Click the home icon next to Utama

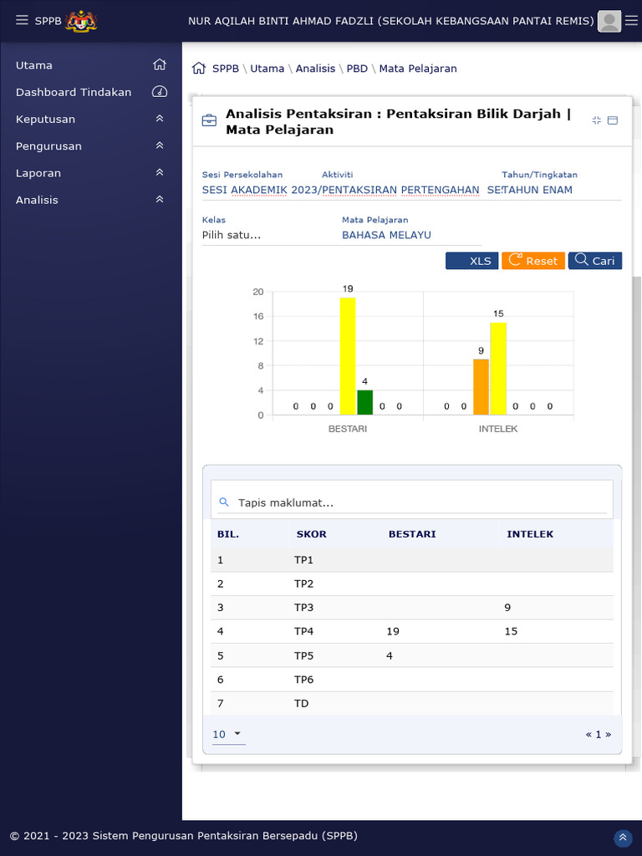pos(160,65)
